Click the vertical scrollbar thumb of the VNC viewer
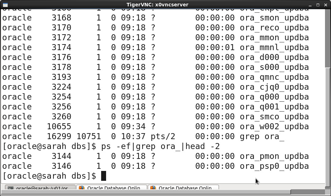This screenshot has height=196, width=331. [x=327, y=126]
